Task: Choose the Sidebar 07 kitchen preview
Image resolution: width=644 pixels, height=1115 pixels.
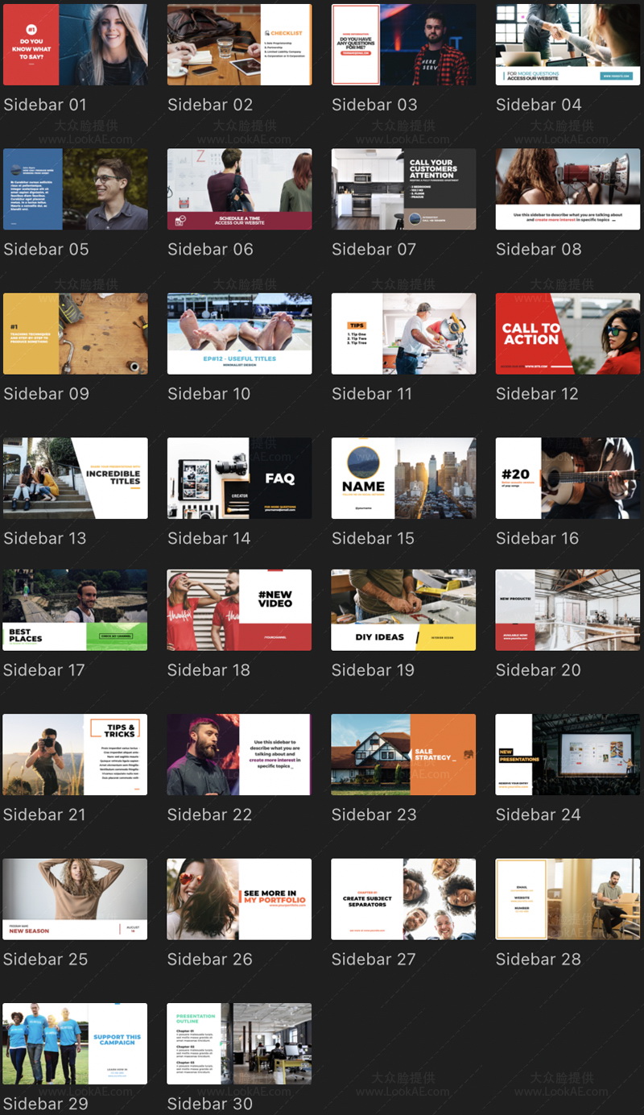Action: click(x=403, y=189)
